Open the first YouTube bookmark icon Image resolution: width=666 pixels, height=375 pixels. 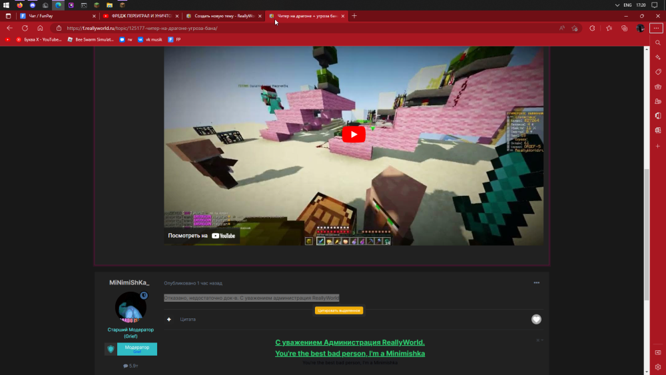[7, 39]
